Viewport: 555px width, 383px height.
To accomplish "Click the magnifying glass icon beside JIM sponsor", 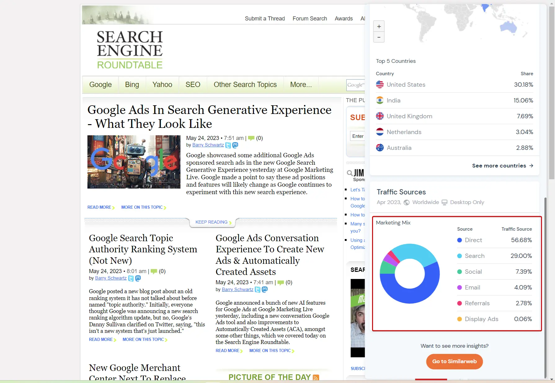I will pyautogui.click(x=350, y=173).
